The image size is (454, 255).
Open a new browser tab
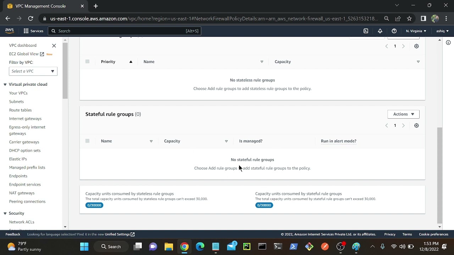[96, 6]
